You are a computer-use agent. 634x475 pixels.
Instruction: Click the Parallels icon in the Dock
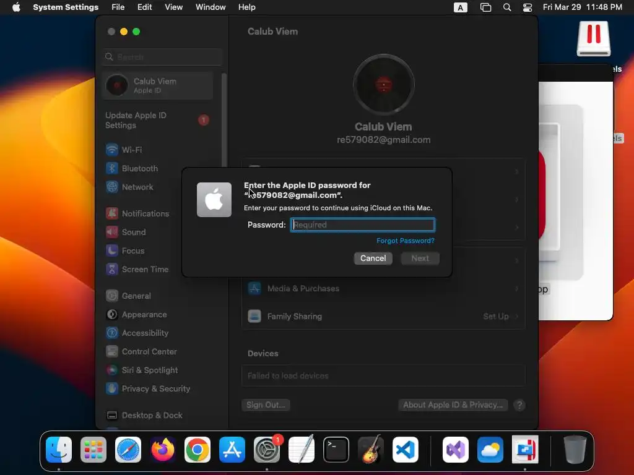coord(525,450)
